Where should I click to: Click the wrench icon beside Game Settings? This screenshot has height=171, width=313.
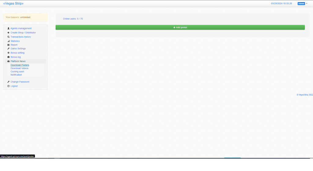click(8, 49)
